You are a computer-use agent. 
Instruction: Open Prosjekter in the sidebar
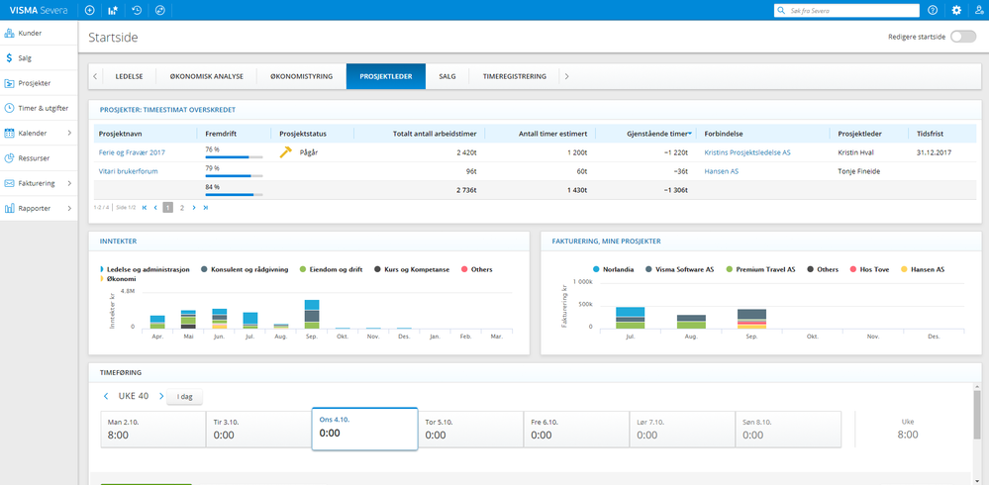click(39, 83)
